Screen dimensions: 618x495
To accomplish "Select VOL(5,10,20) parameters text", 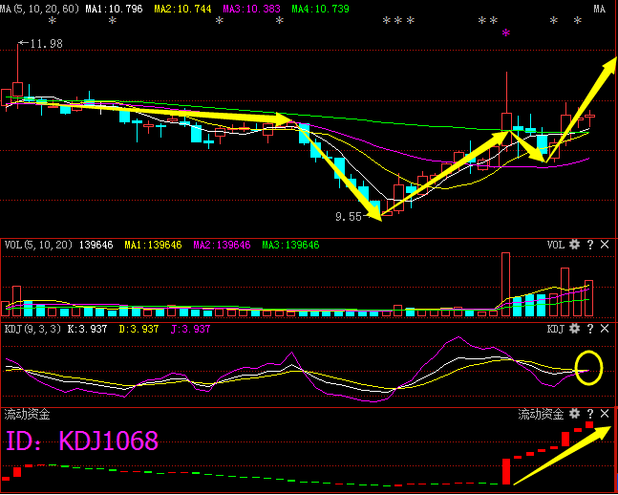I will pos(38,245).
